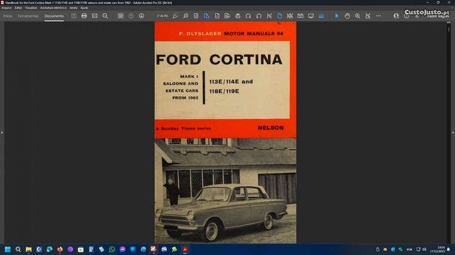455x255 pixels.
Task: Open the Find text magnifier
Action: click(105, 16)
